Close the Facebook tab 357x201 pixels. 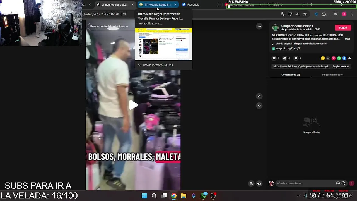tap(218, 4)
